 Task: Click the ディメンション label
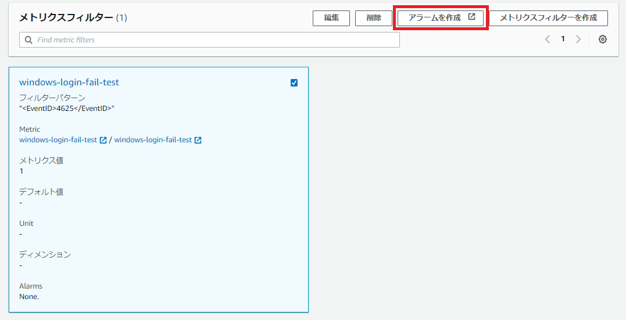tap(45, 254)
